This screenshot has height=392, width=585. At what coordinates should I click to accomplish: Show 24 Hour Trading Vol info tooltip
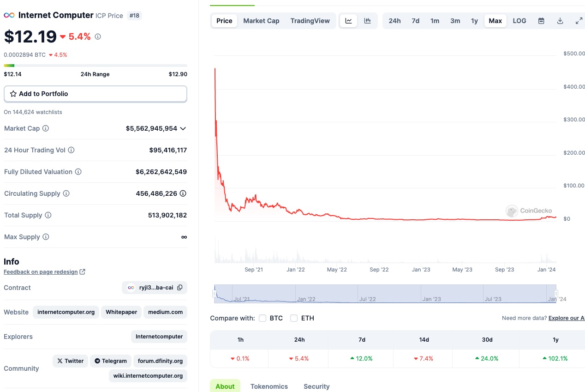pos(71,150)
